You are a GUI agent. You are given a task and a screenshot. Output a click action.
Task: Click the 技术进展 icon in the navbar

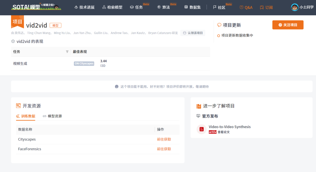[x=76, y=7]
